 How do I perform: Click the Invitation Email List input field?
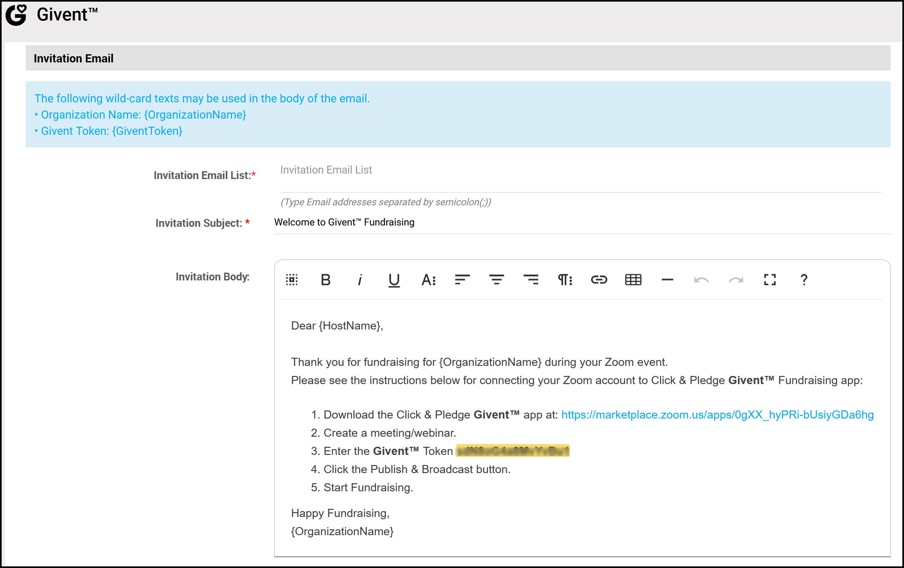click(580, 176)
